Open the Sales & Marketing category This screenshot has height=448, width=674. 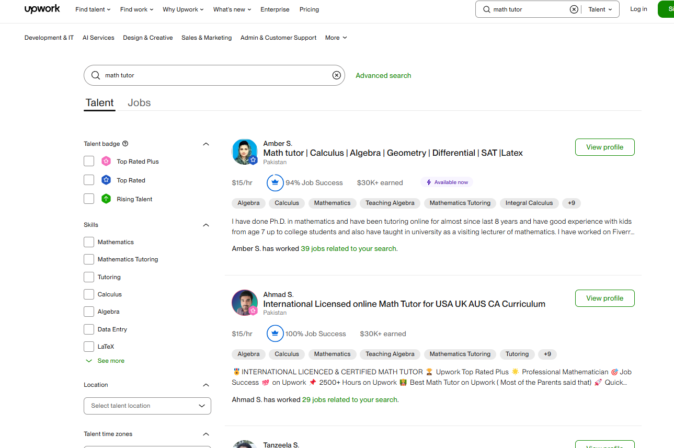(x=207, y=38)
